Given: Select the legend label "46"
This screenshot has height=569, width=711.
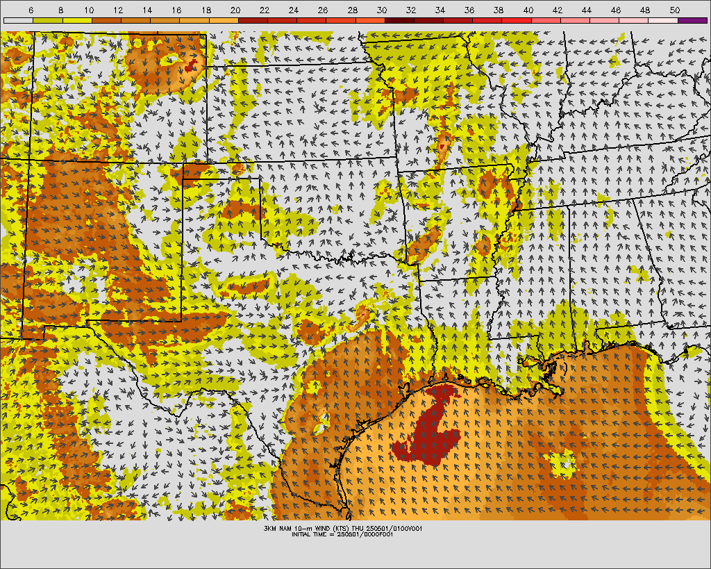Looking at the screenshot, I should click(x=616, y=10).
